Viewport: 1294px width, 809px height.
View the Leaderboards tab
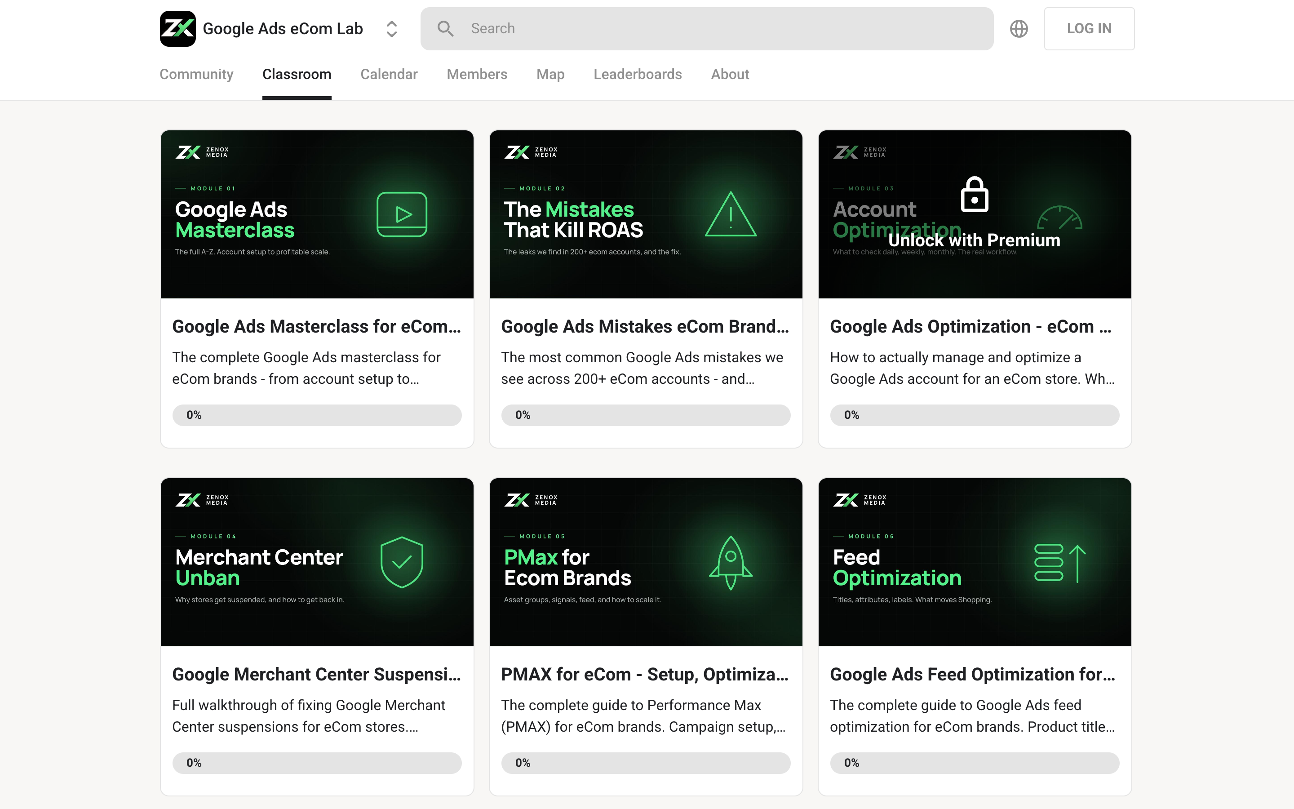click(x=638, y=74)
